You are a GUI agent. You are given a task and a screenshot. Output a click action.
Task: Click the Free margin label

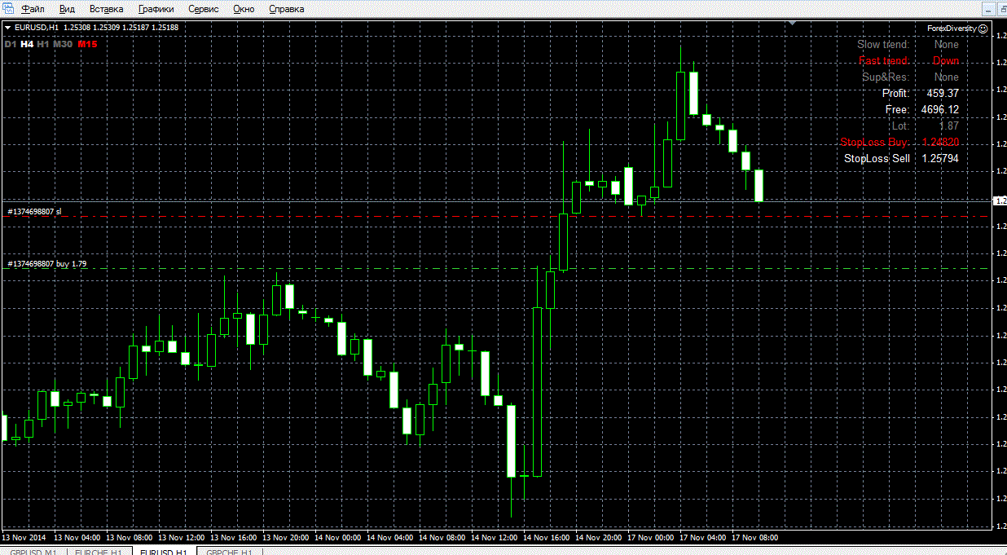tap(897, 110)
